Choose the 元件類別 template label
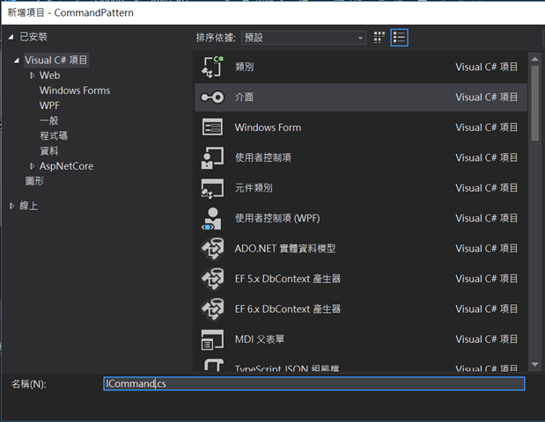Screen dimensions: 545x422 point(254,188)
